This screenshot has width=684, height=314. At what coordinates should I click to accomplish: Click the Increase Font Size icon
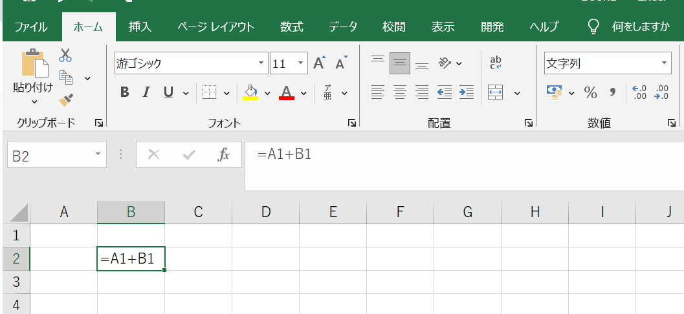pos(319,63)
